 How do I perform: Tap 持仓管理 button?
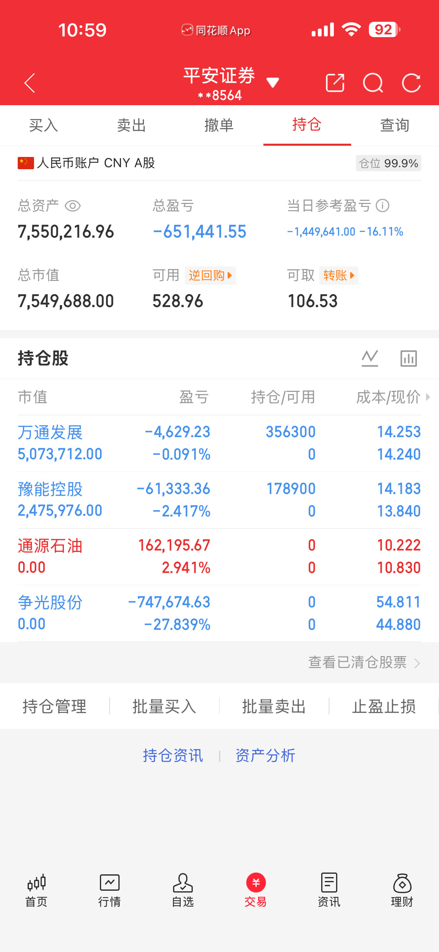pyautogui.click(x=55, y=706)
